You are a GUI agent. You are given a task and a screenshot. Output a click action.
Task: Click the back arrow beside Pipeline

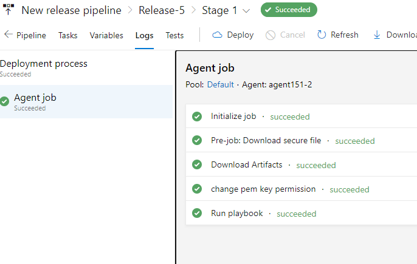tap(9, 35)
